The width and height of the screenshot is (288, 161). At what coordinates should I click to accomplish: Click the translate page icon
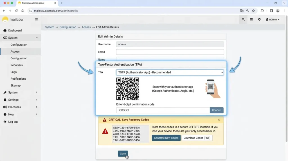pos(242,11)
